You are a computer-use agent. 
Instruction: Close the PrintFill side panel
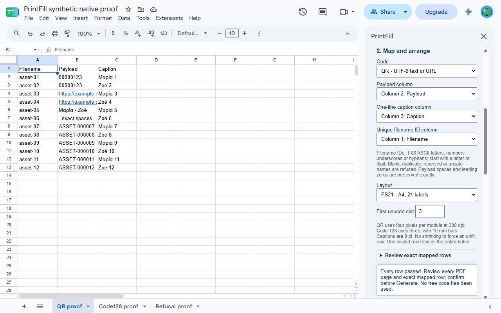click(484, 36)
